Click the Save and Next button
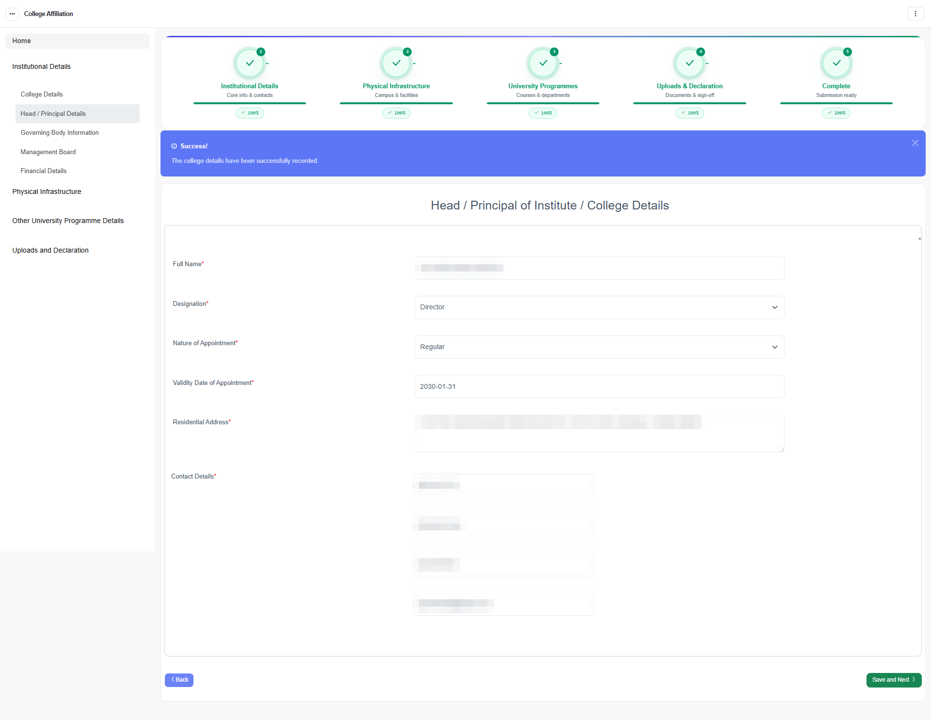The image size is (931, 720). tap(894, 680)
